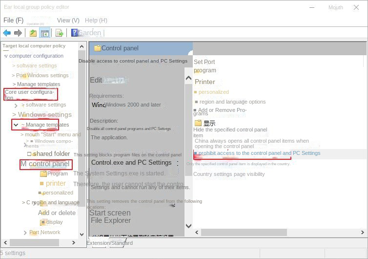Click the Back arrow toolbar icon

tap(7, 33)
